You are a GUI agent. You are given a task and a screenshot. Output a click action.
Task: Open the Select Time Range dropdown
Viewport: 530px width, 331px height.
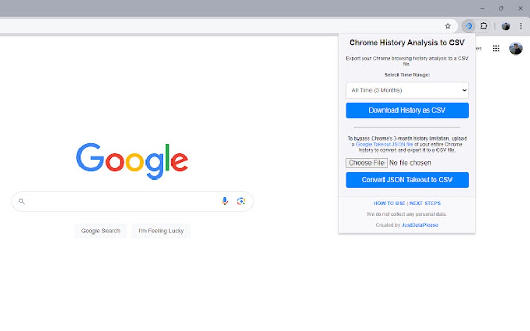[x=407, y=90]
